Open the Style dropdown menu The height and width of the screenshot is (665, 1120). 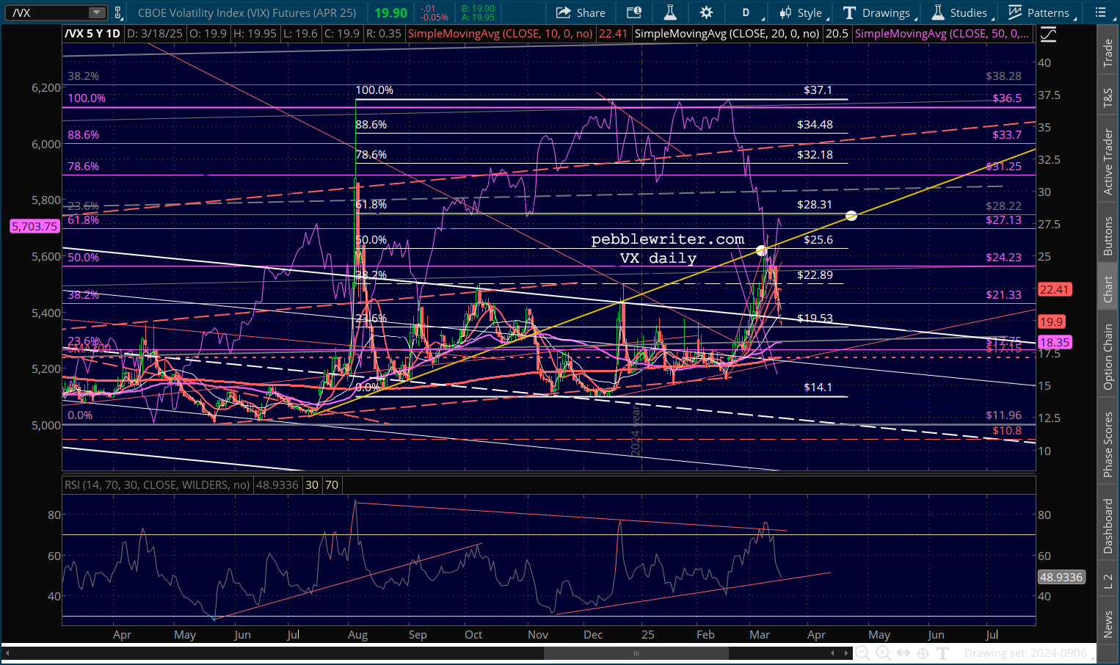click(801, 12)
